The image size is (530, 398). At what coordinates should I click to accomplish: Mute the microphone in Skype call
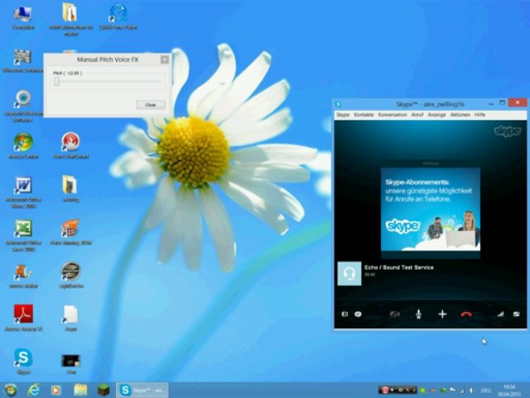[x=418, y=314]
